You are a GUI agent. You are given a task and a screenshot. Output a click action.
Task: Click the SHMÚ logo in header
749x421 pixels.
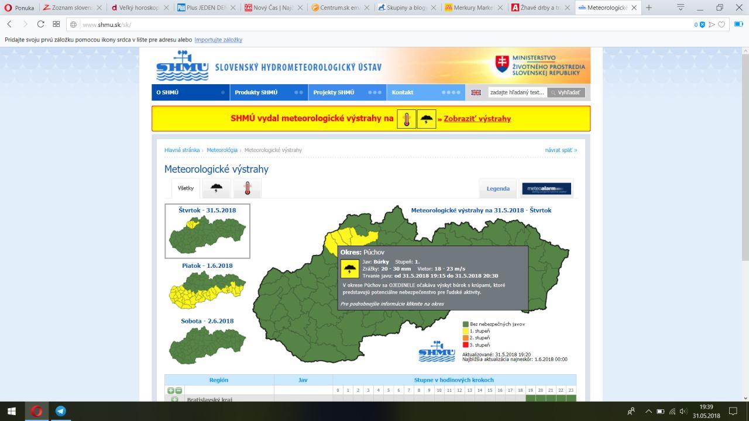pos(183,66)
